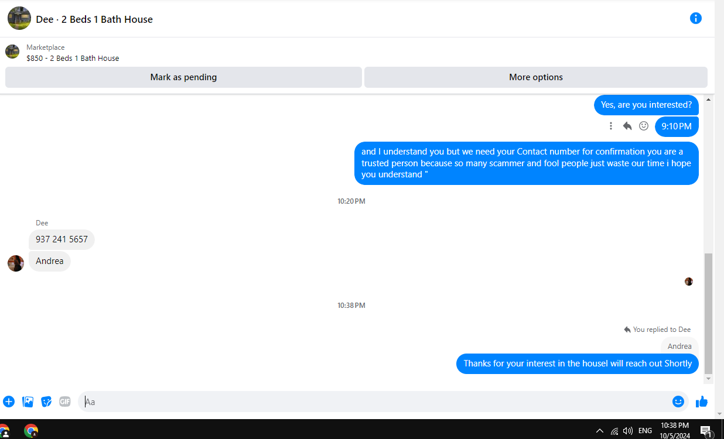
Task: Click the Mark as pending button
Action: tap(183, 77)
